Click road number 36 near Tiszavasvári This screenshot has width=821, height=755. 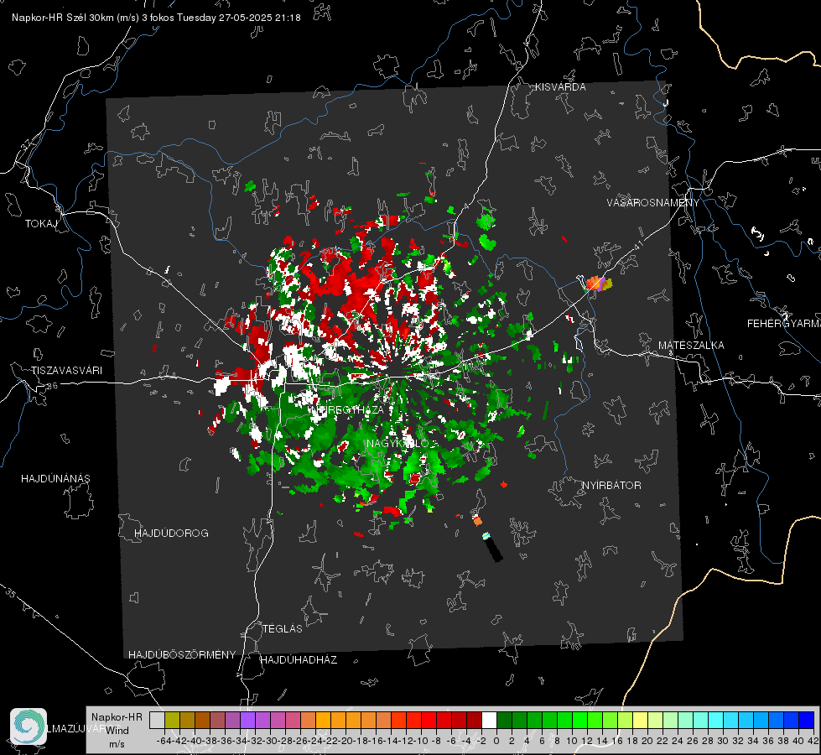(52, 386)
